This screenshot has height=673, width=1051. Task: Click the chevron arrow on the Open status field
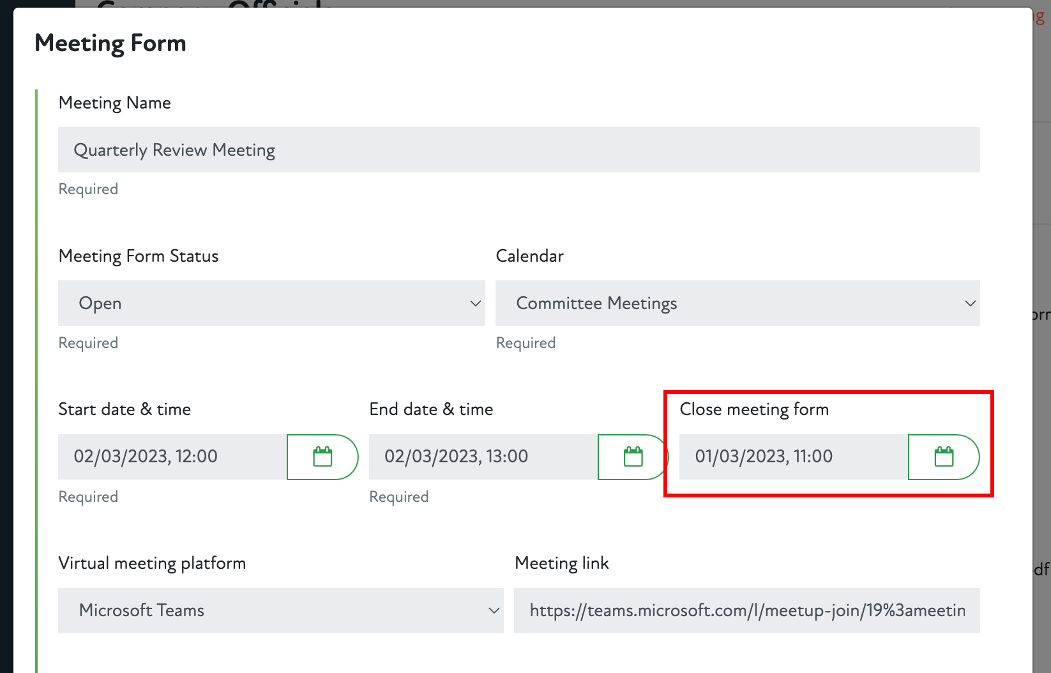[x=475, y=303]
